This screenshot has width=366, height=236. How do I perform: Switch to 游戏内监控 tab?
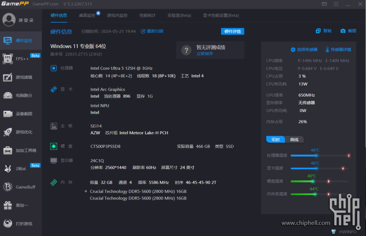(x=117, y=15)
